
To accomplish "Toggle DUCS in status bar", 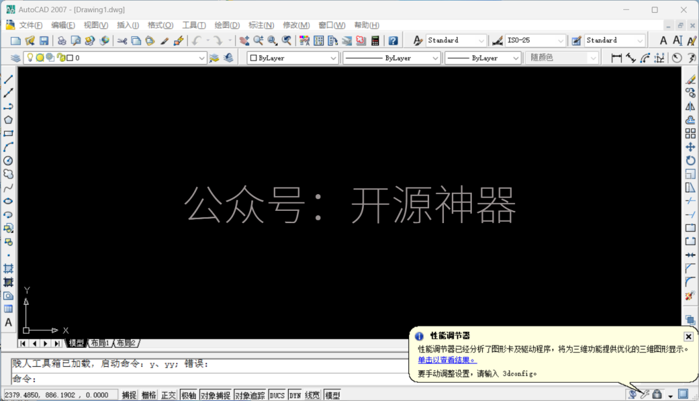I will (x=277, y=395).
